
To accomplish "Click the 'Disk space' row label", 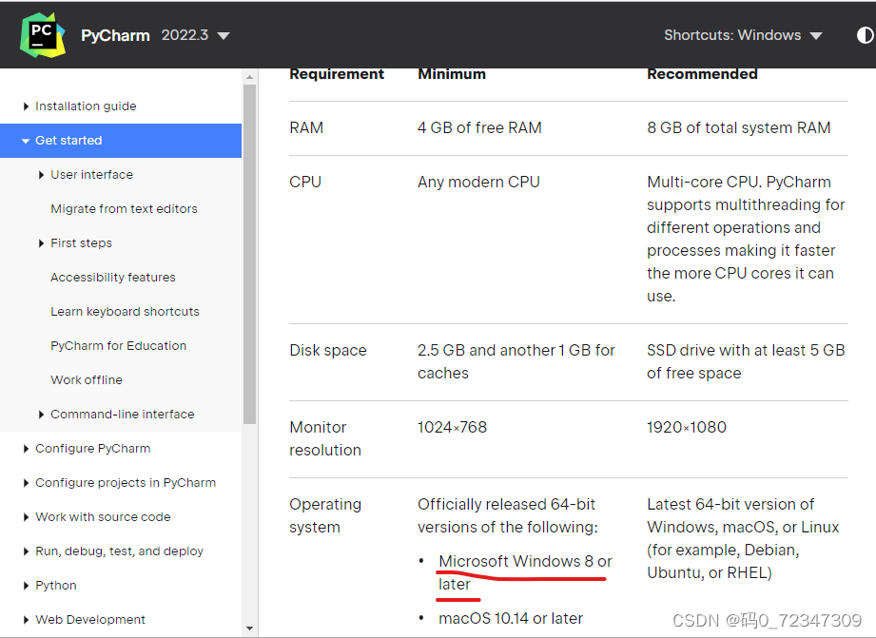I will click(x=328, y=350).
